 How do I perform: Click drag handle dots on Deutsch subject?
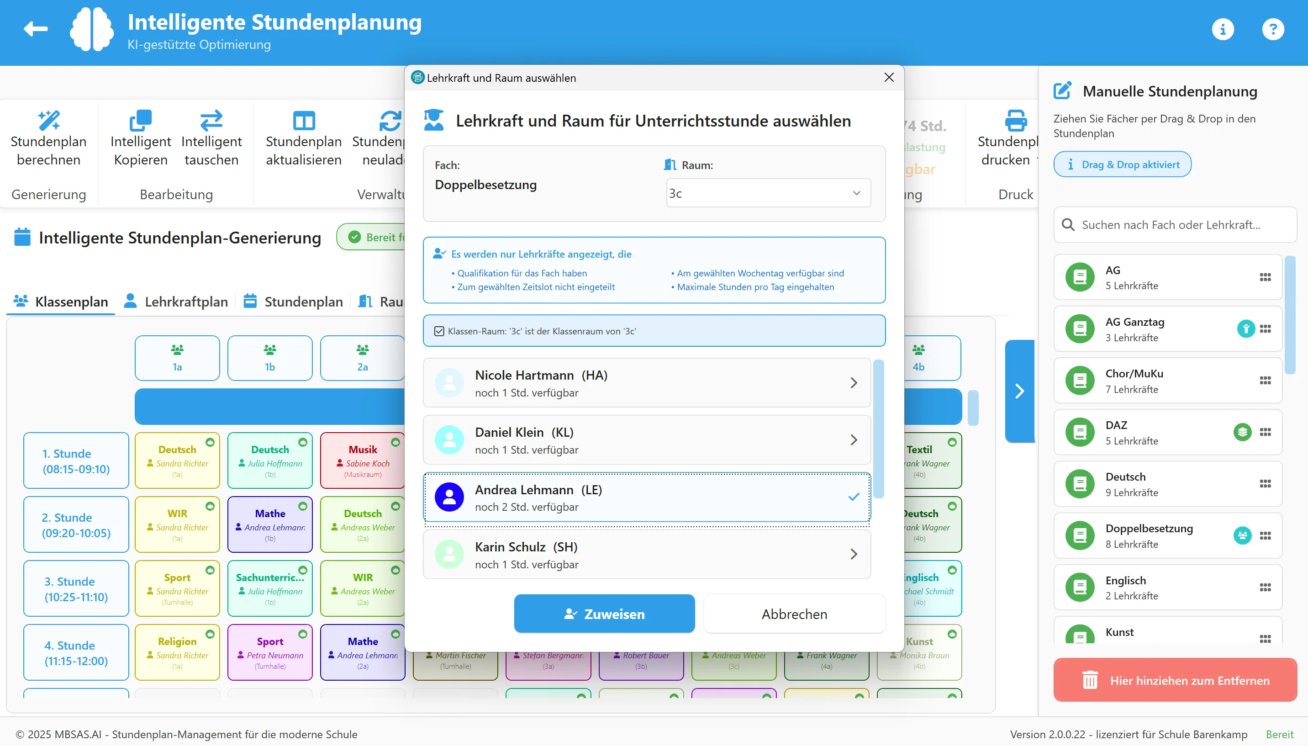click(1265, 484)
